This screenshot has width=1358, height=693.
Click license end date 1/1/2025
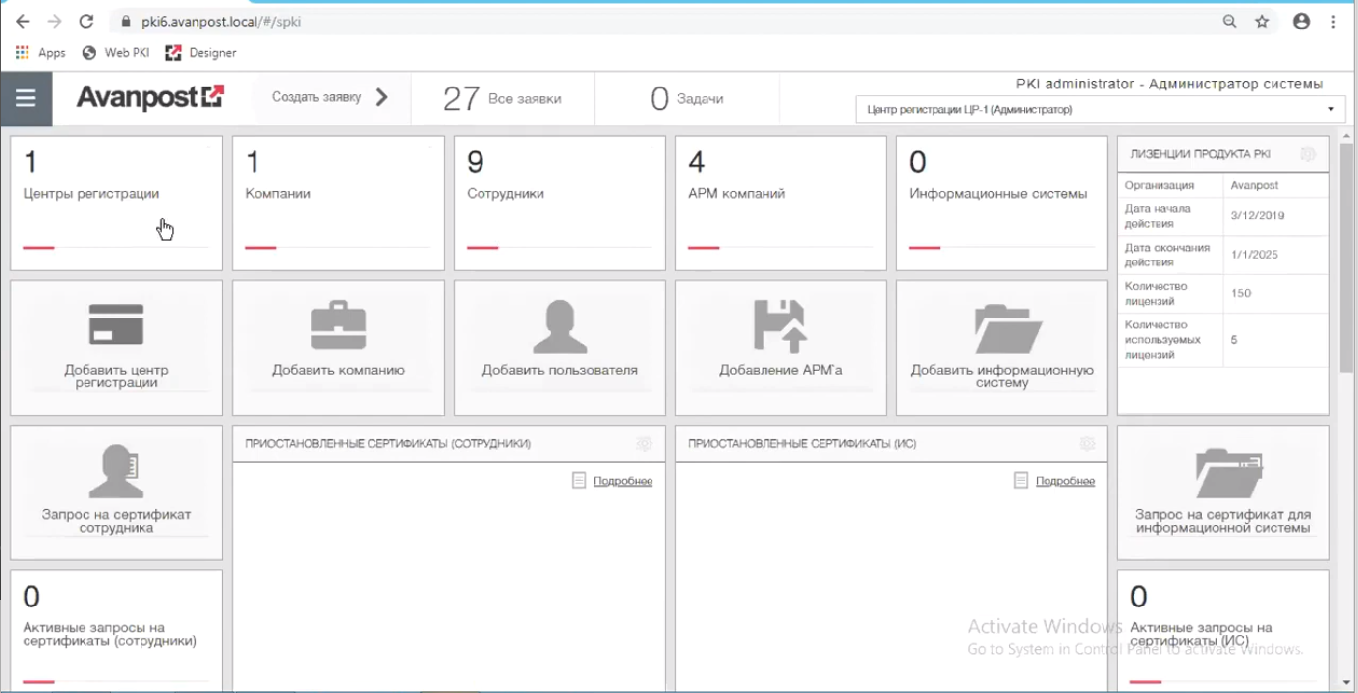point(1254,255)
